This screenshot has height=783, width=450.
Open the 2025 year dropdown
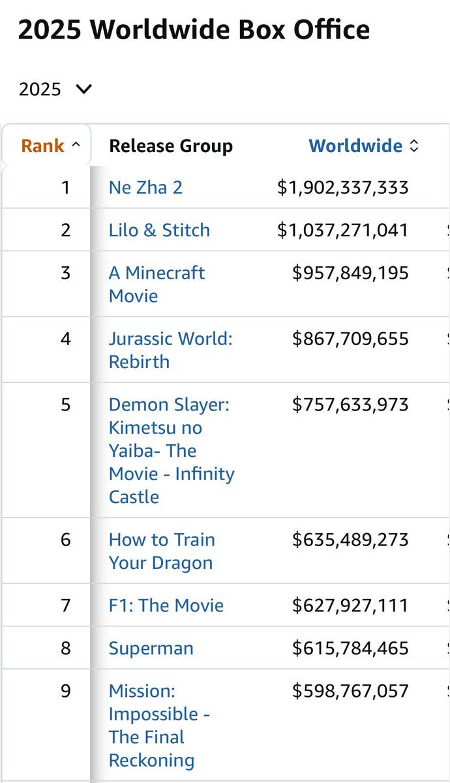pos(55,89)
